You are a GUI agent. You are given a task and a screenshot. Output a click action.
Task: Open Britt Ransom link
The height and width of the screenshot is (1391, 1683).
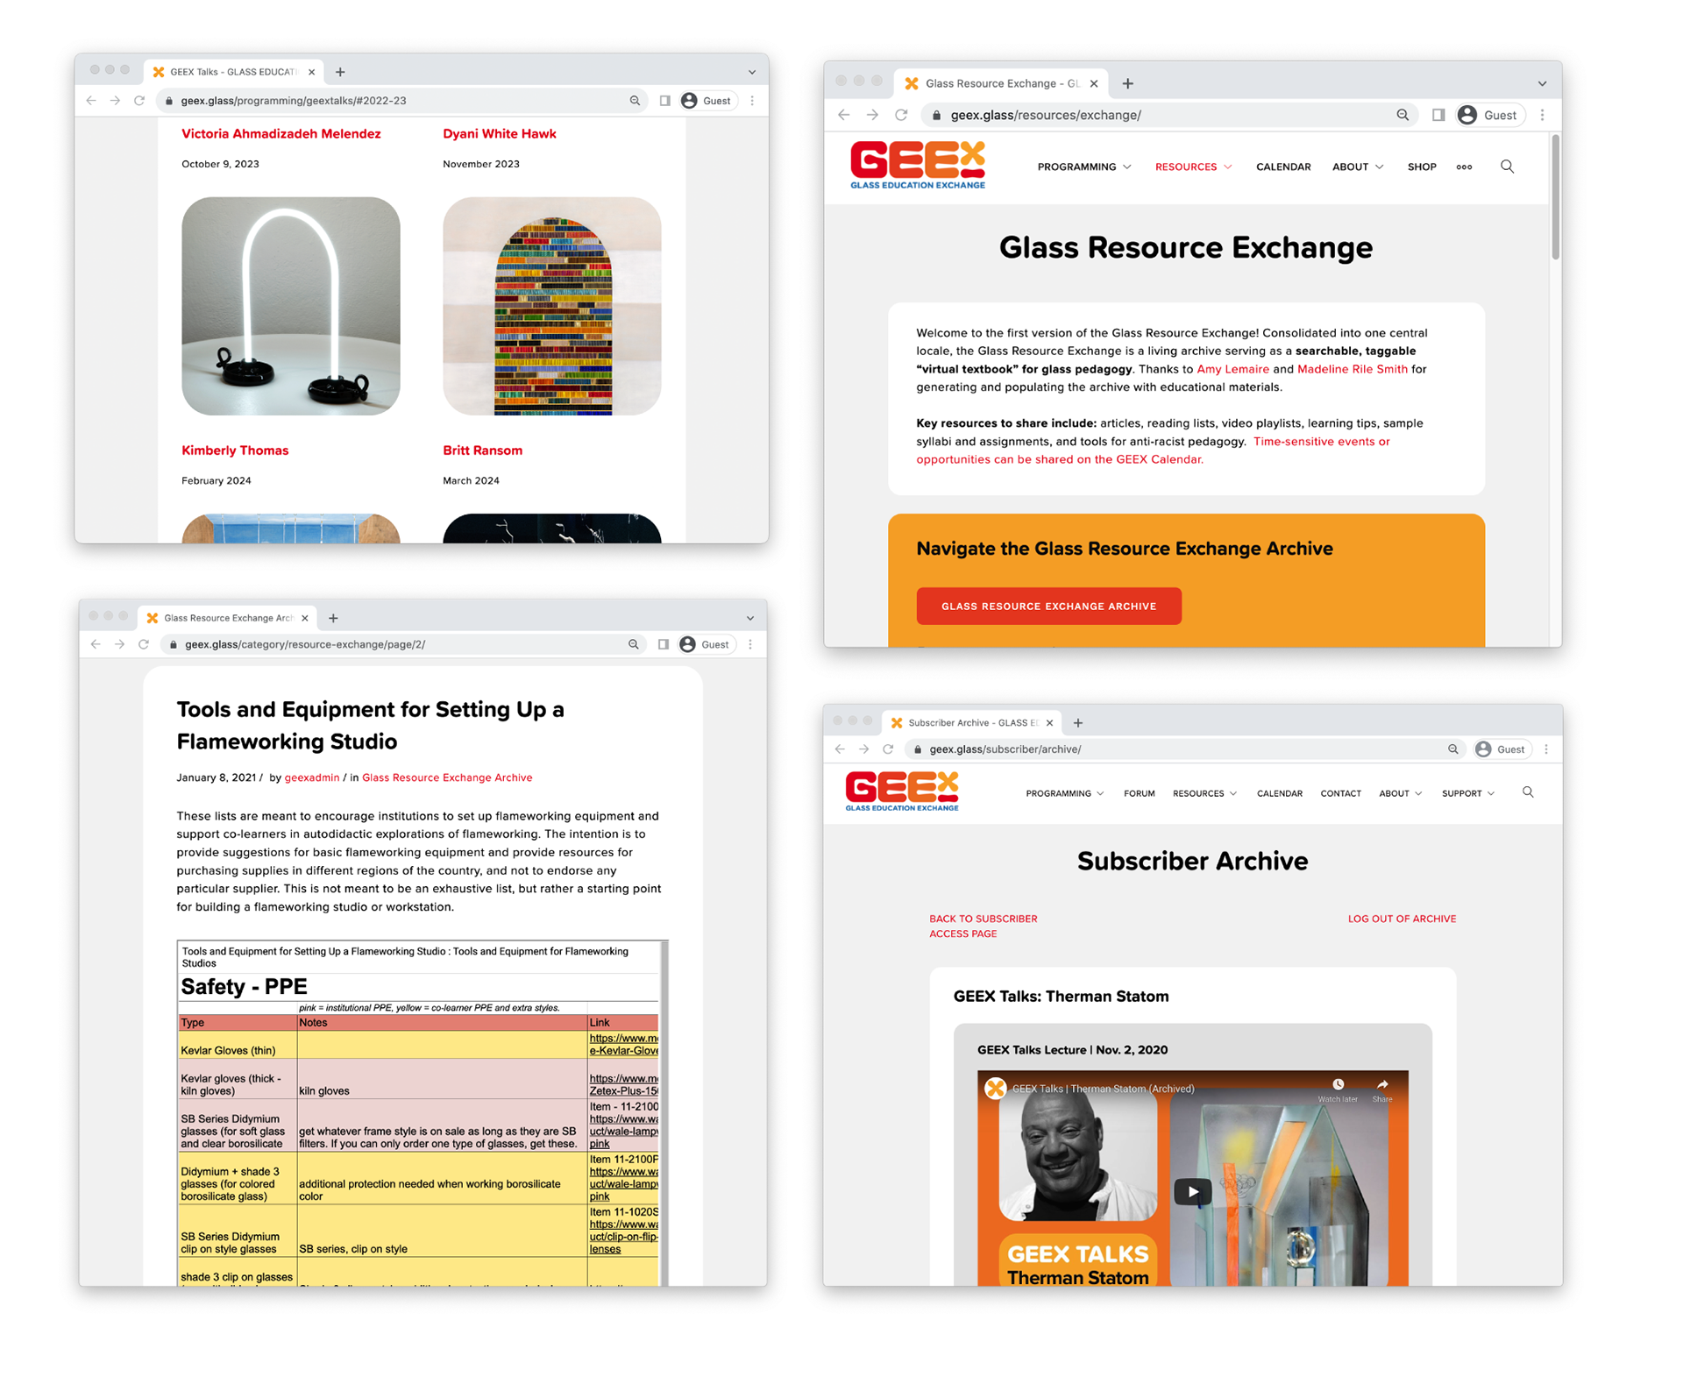click(482, 450)
